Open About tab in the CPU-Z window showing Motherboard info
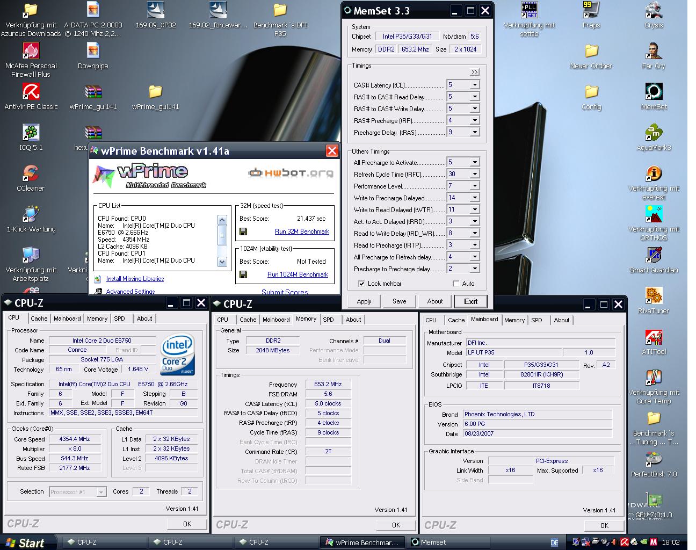Screen dimensions: 696x550 click(562, 320)
